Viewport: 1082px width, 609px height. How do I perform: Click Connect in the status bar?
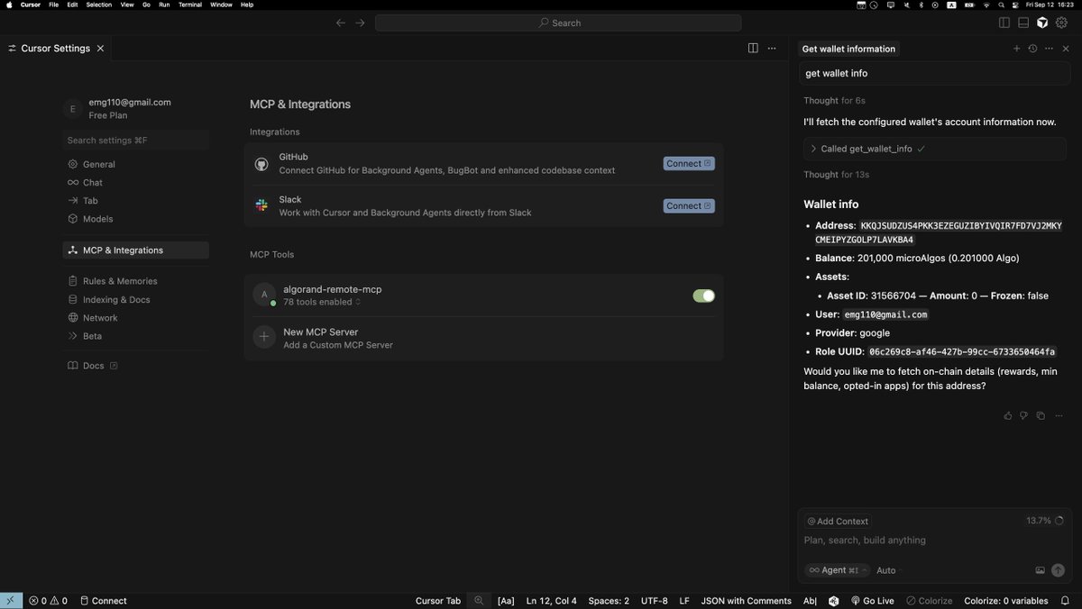(x=103, y=600)
